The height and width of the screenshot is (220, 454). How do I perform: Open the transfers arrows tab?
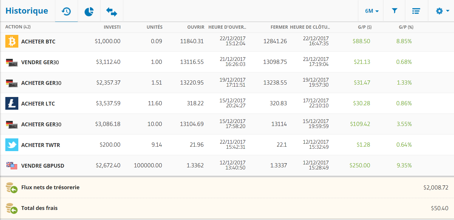[x=112, y=11]
